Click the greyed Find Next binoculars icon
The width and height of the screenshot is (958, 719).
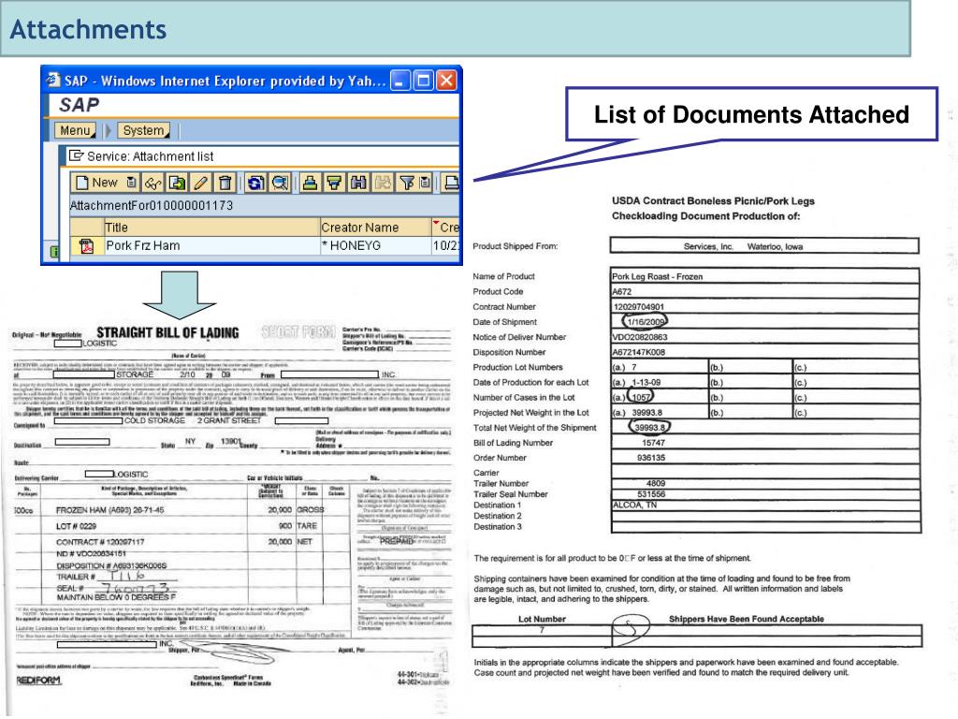(x=383, y=183)
